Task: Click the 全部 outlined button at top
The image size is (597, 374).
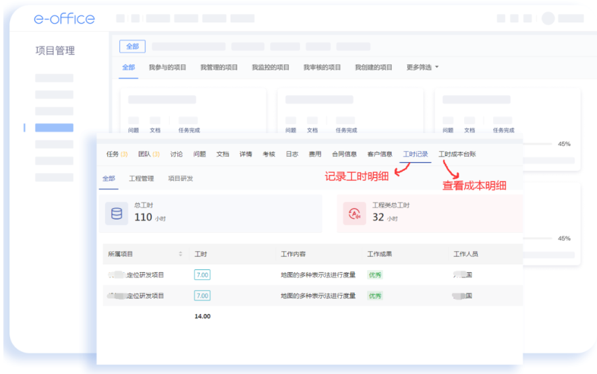Action: click(x=132, y=47)
